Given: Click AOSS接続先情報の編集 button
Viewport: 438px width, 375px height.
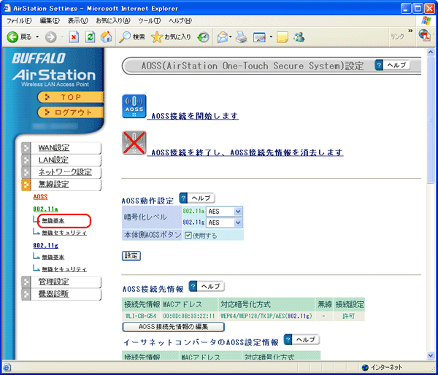Looking at the screenshot, I should click(173, 327).
